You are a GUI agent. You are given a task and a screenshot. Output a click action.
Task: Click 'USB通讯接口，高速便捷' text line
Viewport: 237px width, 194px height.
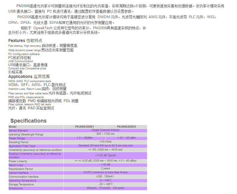28,65
